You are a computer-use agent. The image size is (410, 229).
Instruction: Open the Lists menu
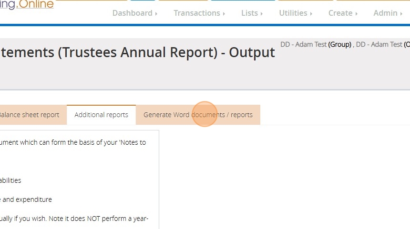[x=249, y=13]
